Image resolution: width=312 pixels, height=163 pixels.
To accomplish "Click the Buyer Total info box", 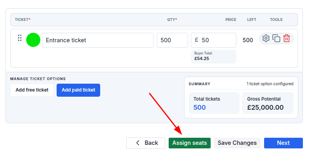I will coord(213,56).
